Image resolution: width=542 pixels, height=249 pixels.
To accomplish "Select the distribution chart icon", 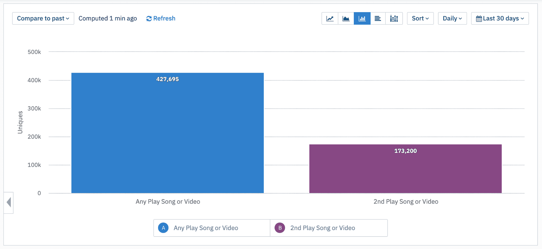I will [x=394, y=18].
